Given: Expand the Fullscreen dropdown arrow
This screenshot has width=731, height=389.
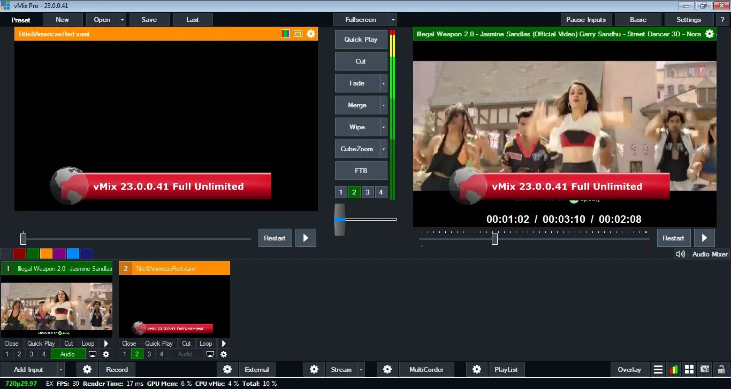Looking at the screenshot, I should [393, 19].
